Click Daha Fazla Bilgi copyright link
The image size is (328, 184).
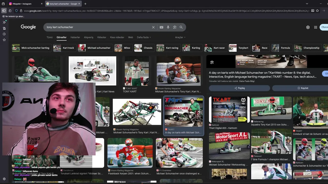pos(247,81)
